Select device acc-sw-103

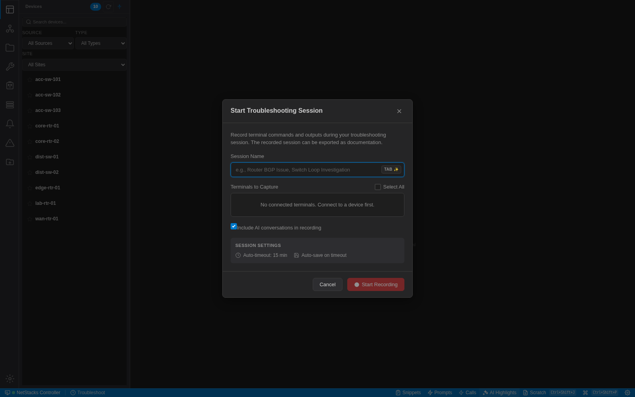[74, 110]
